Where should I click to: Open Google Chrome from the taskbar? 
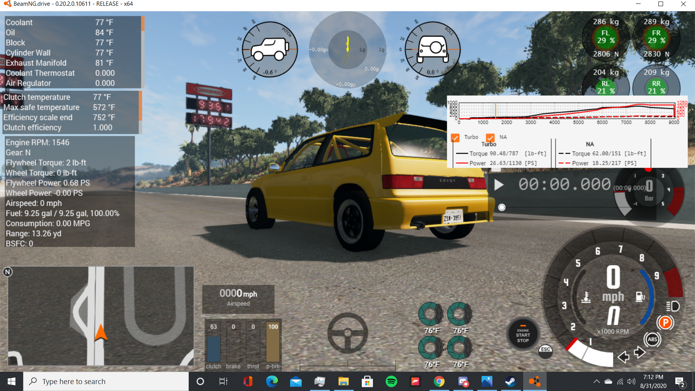[x=439, y=381]
